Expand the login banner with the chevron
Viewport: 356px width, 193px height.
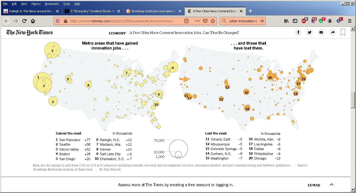pos(332,185)
